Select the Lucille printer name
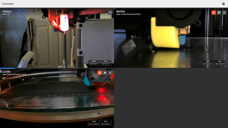 point(6,72)
